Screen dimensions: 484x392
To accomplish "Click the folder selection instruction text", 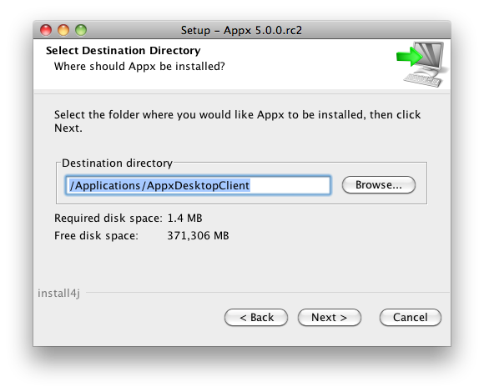I will coord(237,121).
